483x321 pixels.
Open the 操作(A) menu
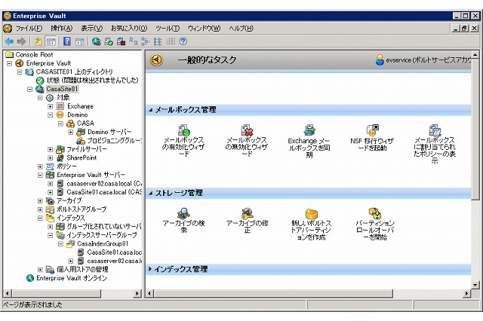62,29
